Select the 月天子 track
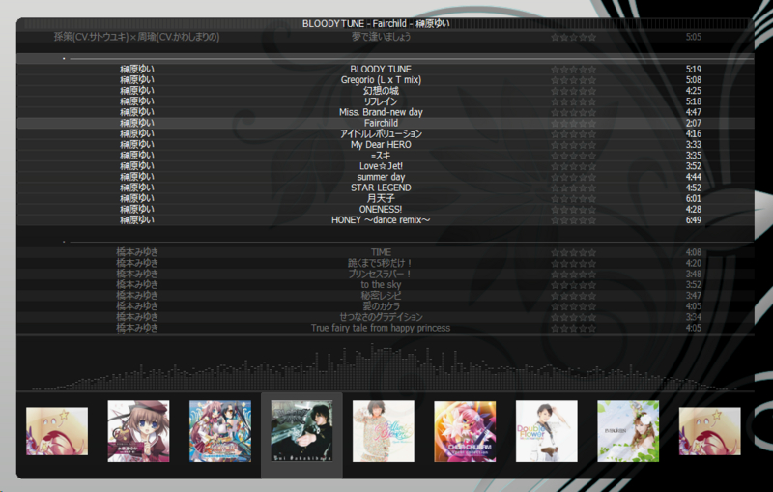Viewport: 773px width, 492px height. pos(381,199)
